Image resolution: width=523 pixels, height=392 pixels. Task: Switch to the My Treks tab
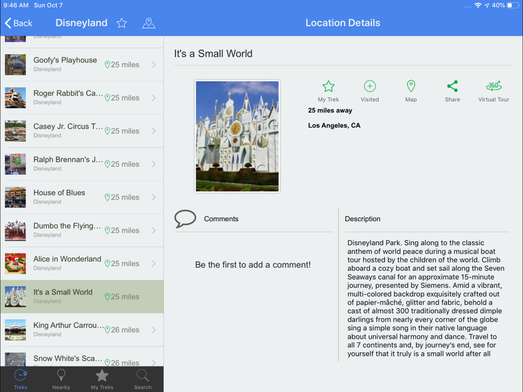pyautogui.click(x=102, y=379)
